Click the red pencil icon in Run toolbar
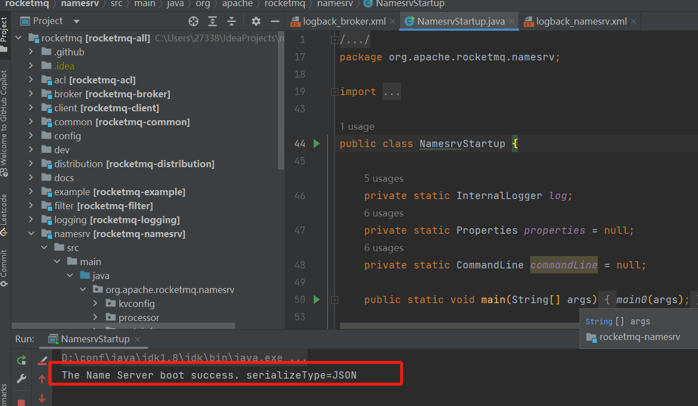The image size is (698, 406). 42,361
